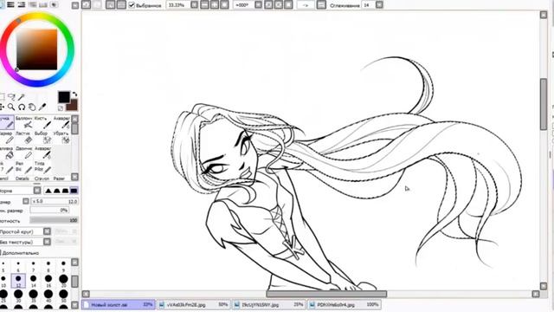
Task: Open the rotation angle dropdown
Action: 258,5
